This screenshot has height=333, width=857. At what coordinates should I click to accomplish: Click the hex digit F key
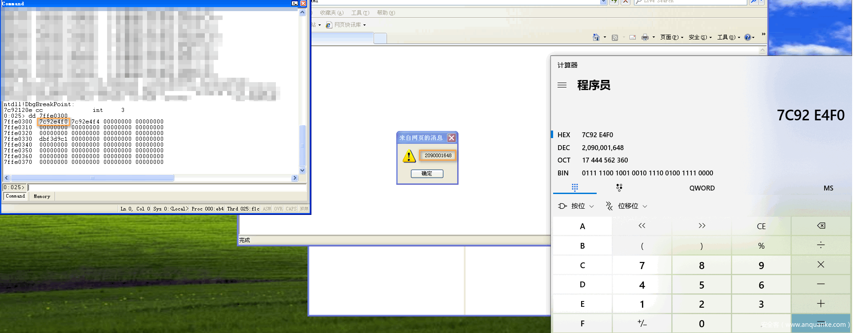[582, 324]
